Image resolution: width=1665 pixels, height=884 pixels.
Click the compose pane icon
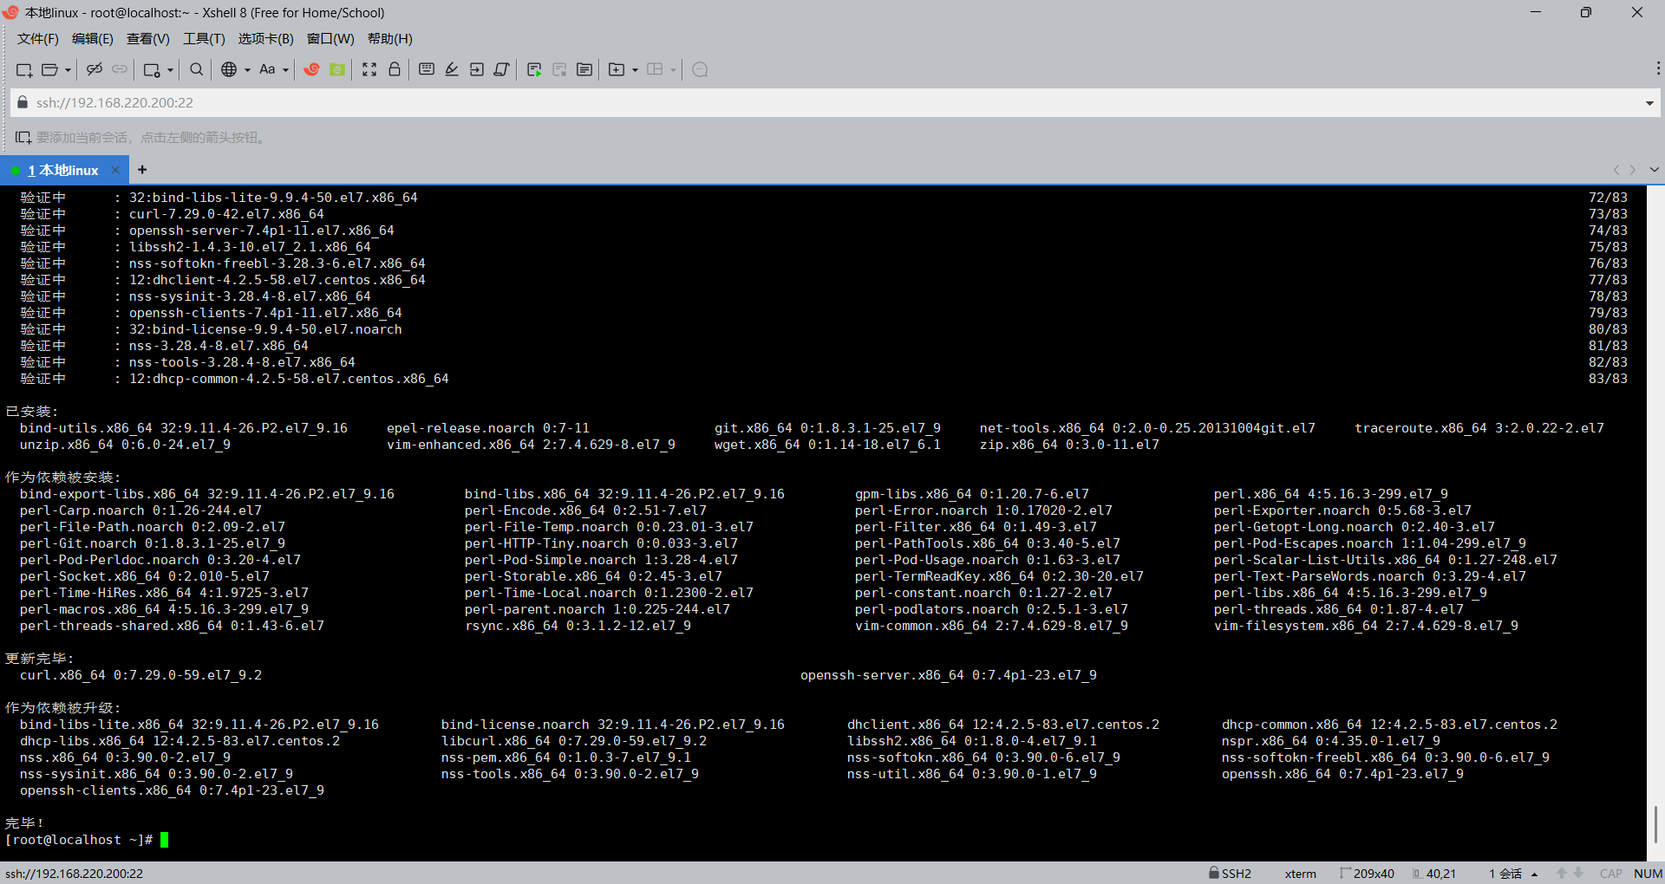click(x=584, y=69)
